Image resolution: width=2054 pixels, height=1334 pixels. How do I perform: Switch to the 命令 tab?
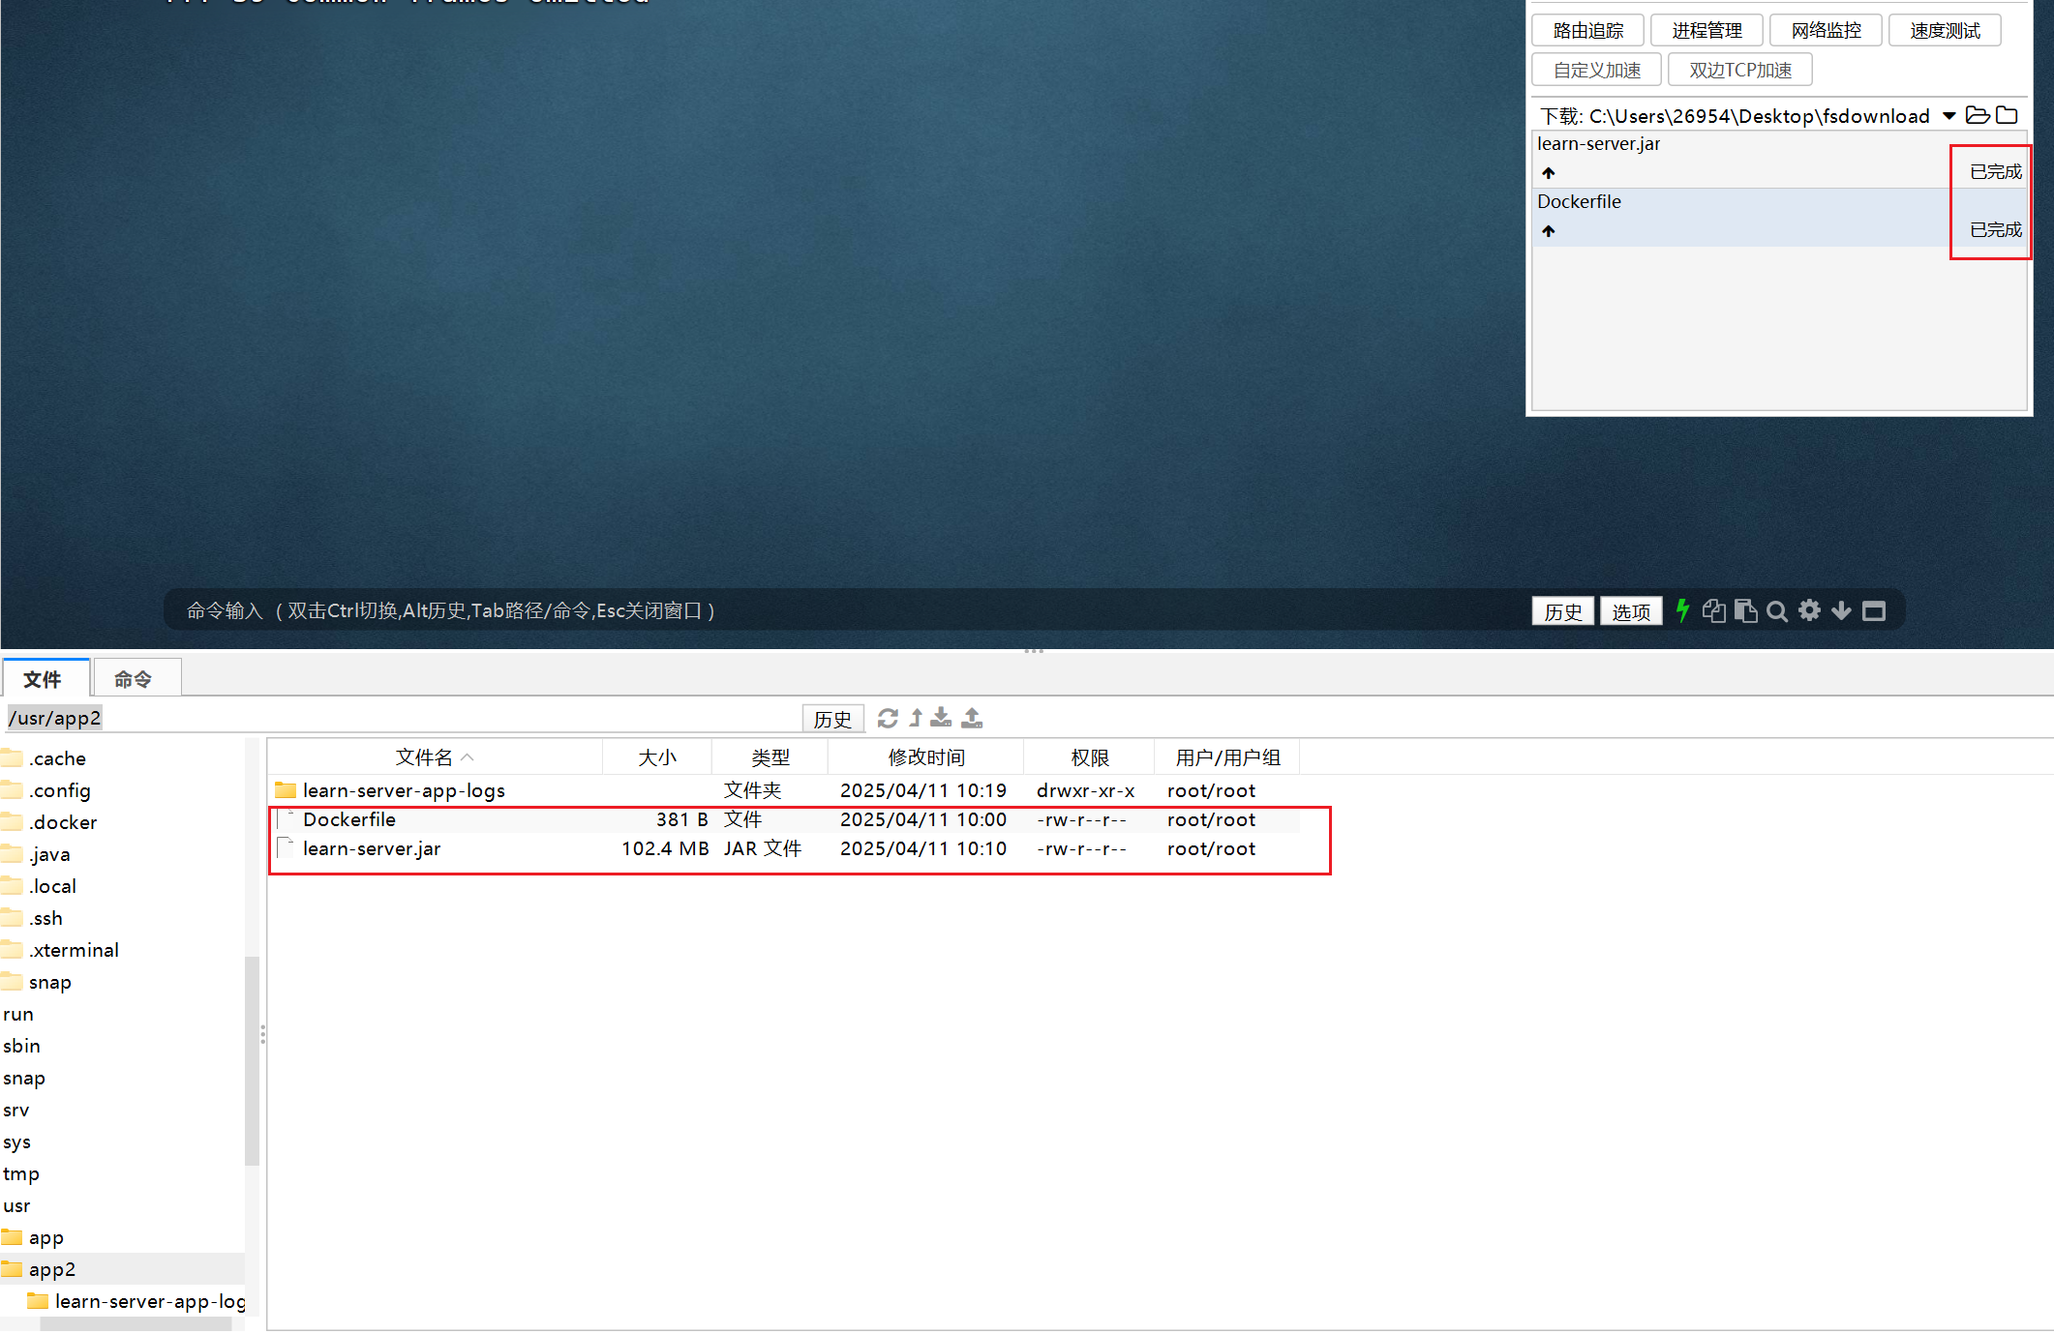click(134, 679)
